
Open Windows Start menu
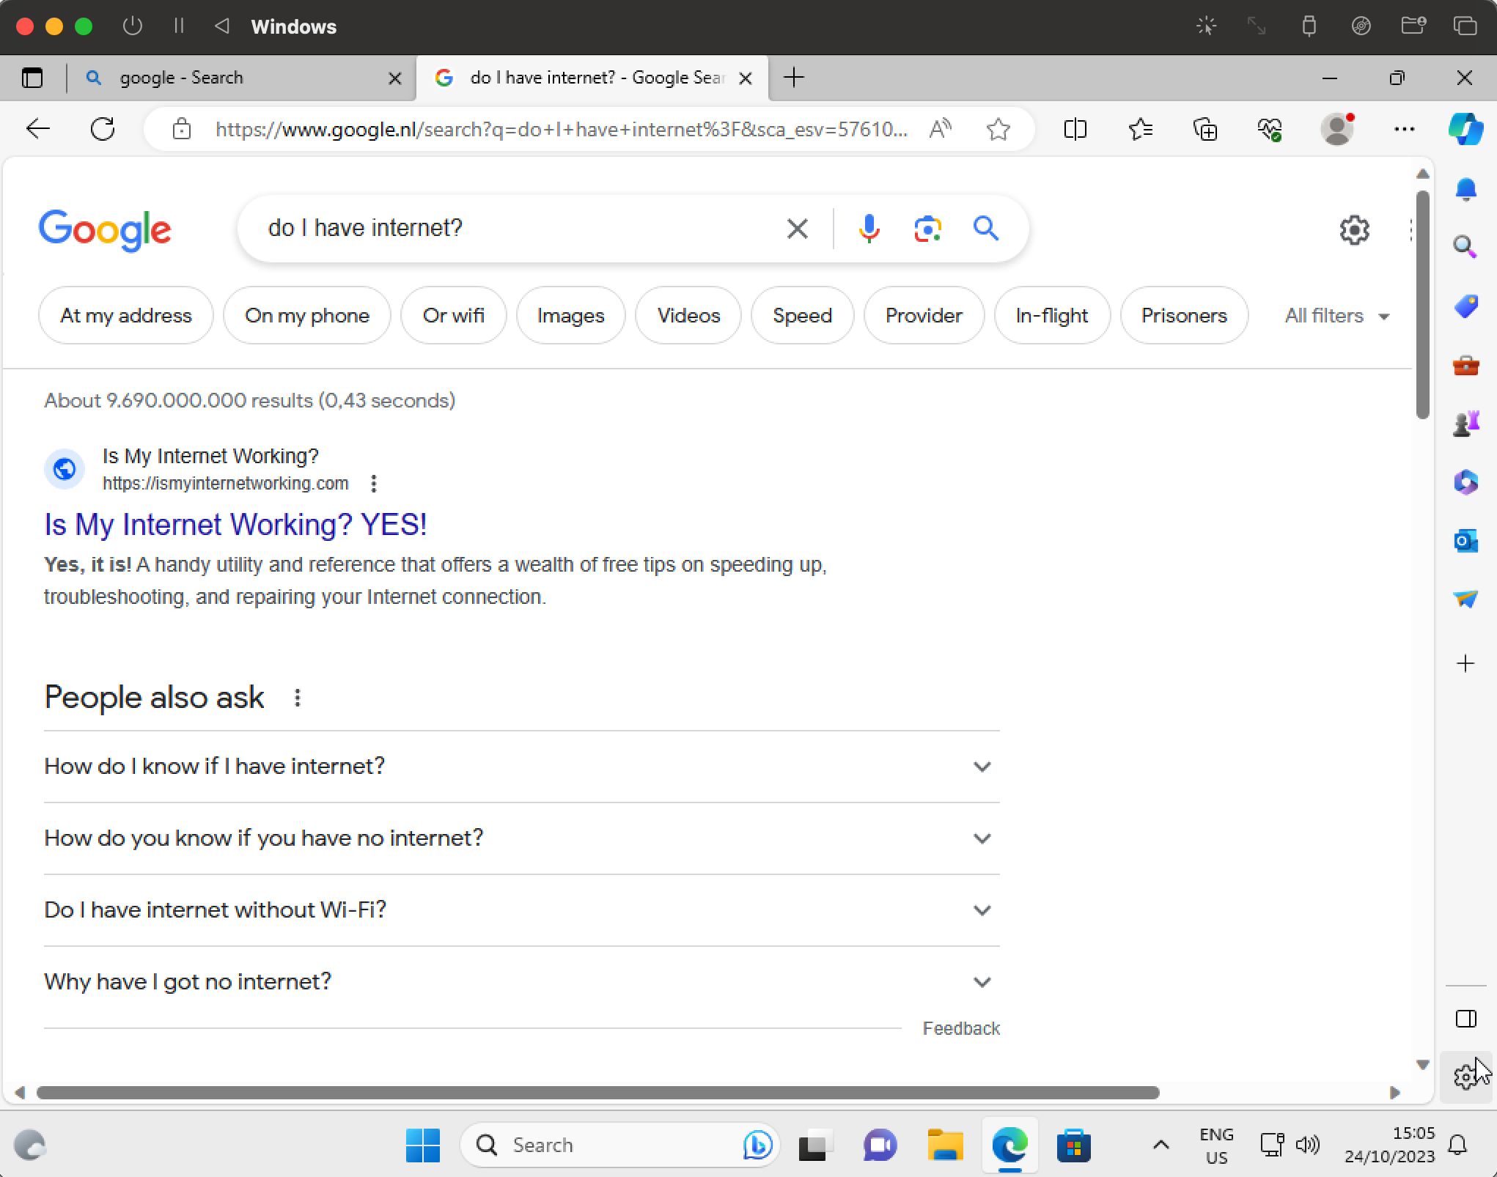click(x=423, y=1145)
